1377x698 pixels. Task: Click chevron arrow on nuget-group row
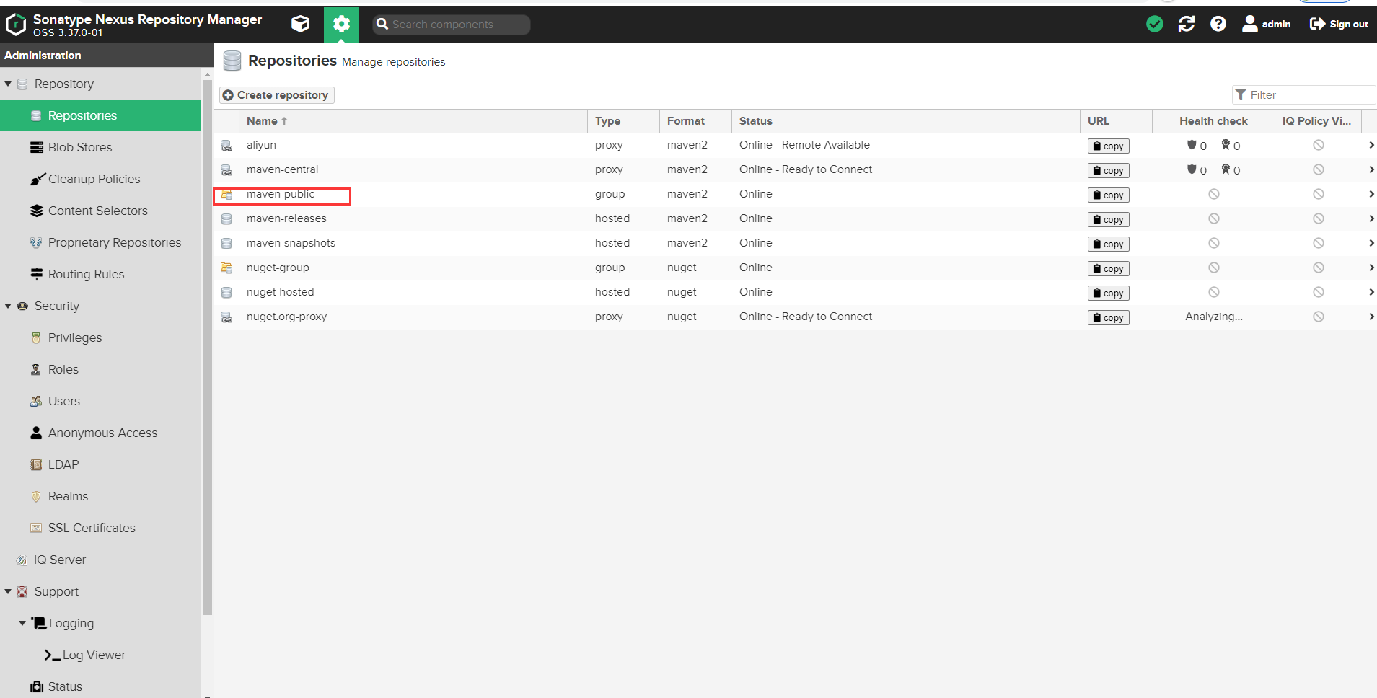[x=1371, y=268]
